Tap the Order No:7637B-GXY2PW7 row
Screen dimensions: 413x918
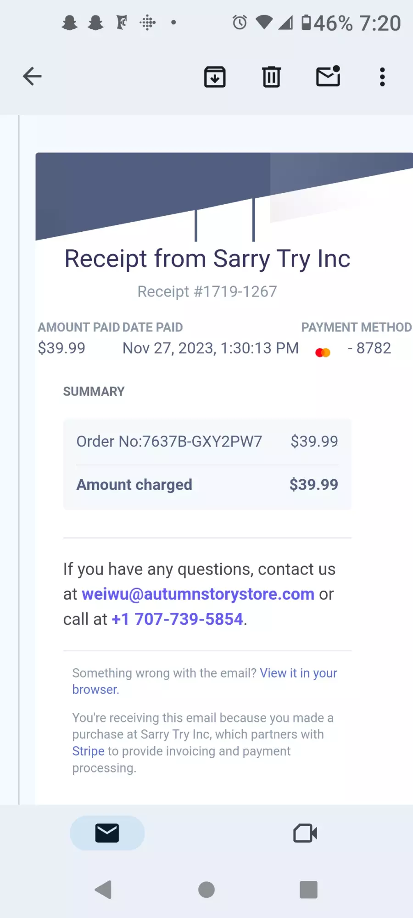(x=207, y=442)
